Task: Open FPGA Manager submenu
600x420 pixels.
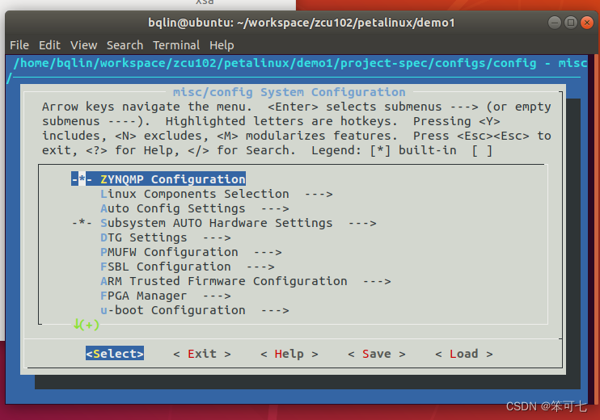Action: coord(165,296)
